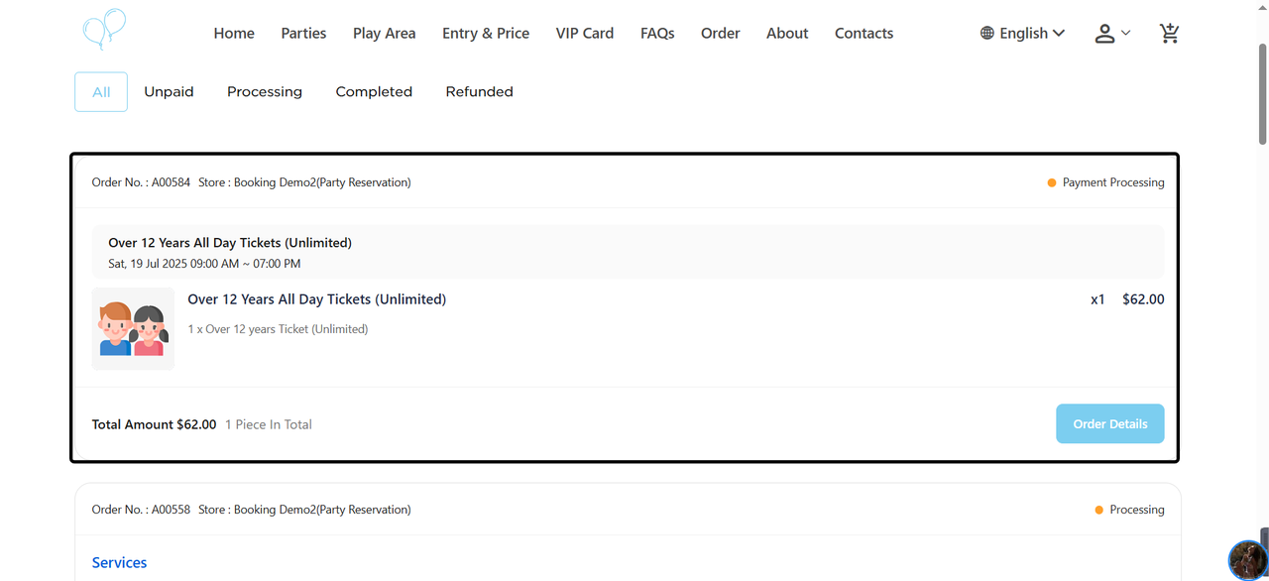Click the balloon logo icon

tap(104, 29)
